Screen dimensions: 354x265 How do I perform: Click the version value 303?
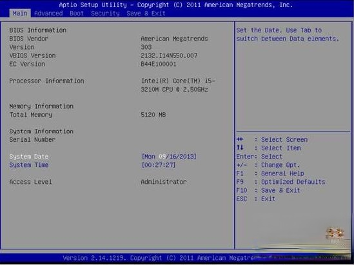(x=146, y=47)
